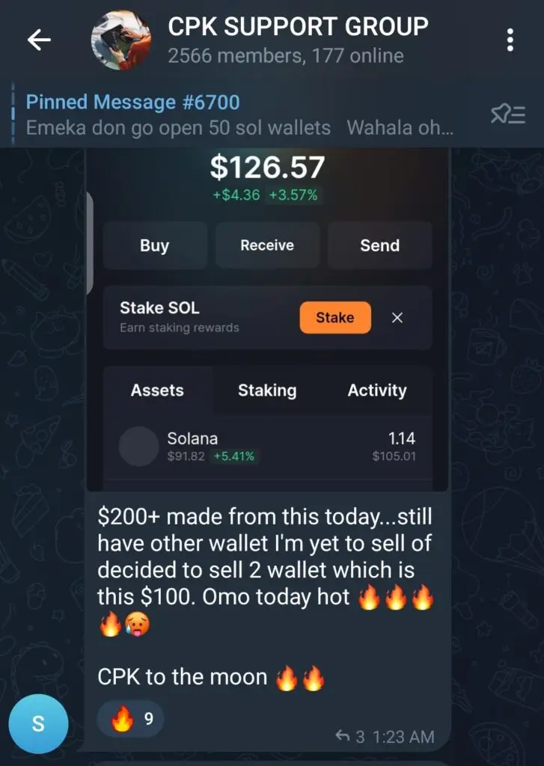
Task: Toggle the fire reaction with 9 count
Action: 130,719
